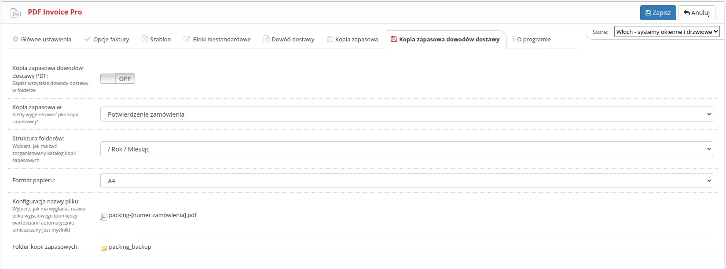Click the gear icon beside Główne ustawienia
Screen dimensions: 726x269
(x=16, y=39)
